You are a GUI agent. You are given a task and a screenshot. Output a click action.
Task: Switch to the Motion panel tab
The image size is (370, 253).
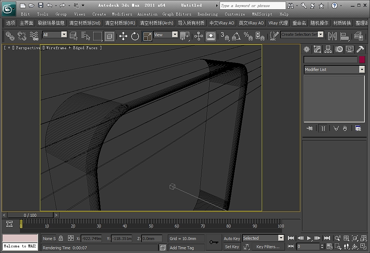point(339,49)
